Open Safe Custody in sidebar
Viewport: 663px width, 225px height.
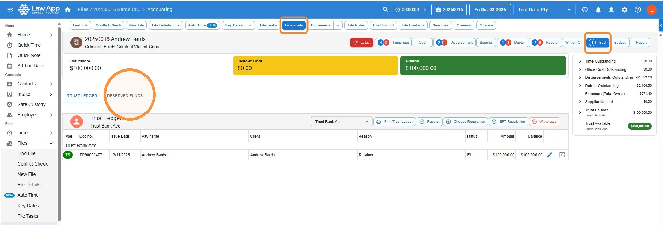coord(31,104)
